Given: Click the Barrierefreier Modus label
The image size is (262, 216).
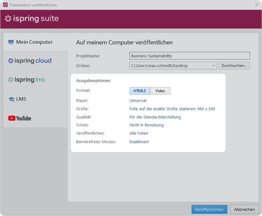Looking at the screenshot, I should 96,142.
